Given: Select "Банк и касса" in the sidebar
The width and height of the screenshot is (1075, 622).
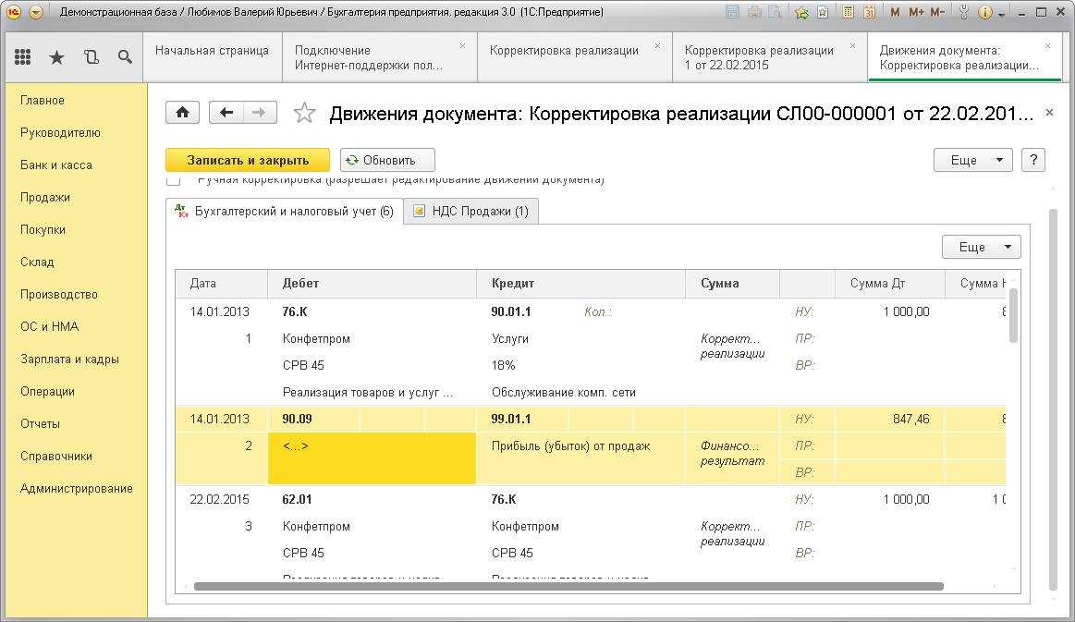Looking at the screenshot, I should pos(56,165).
